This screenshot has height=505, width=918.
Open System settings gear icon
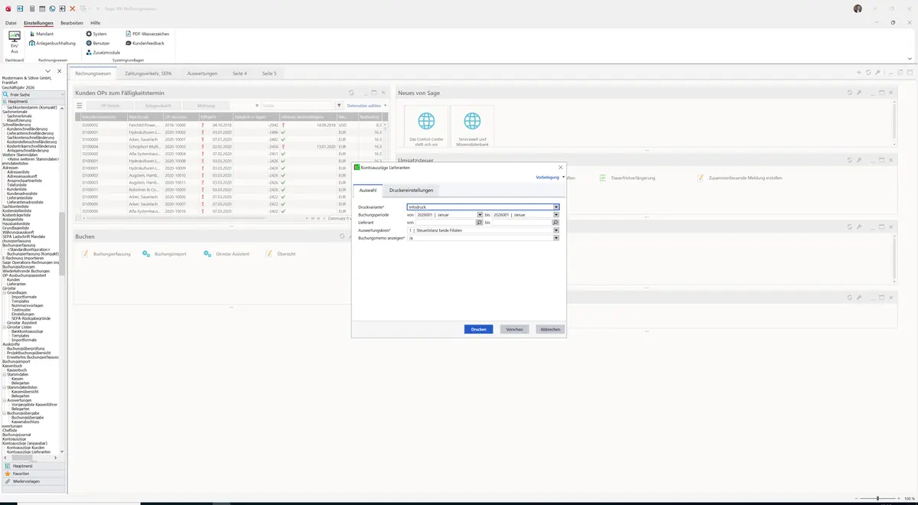89,34
